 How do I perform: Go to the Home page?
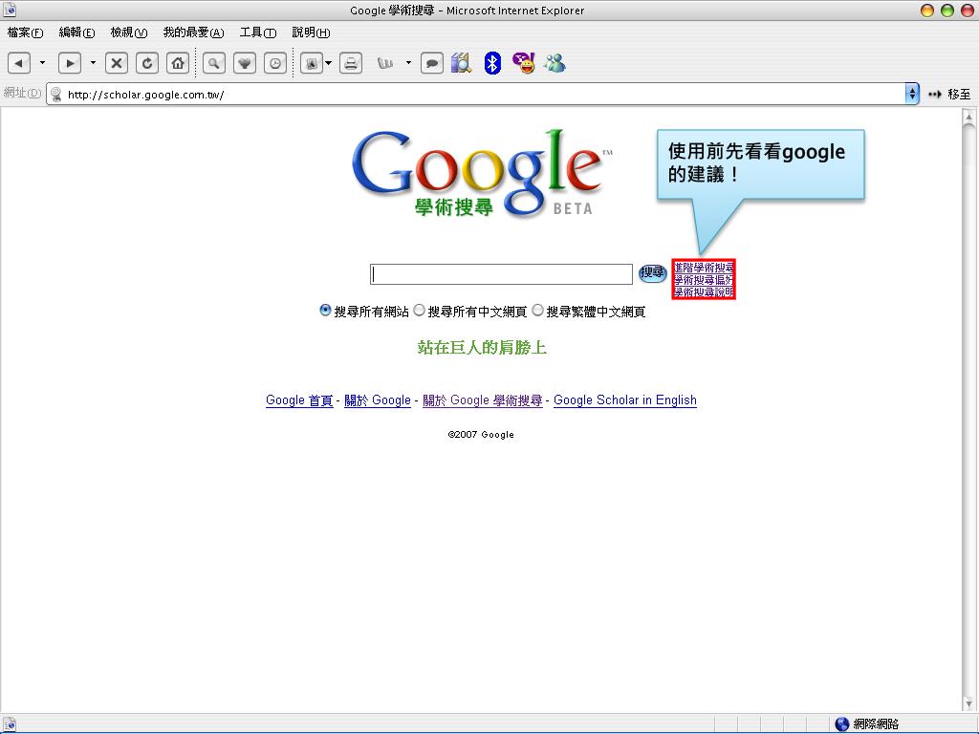click(178, 63)
